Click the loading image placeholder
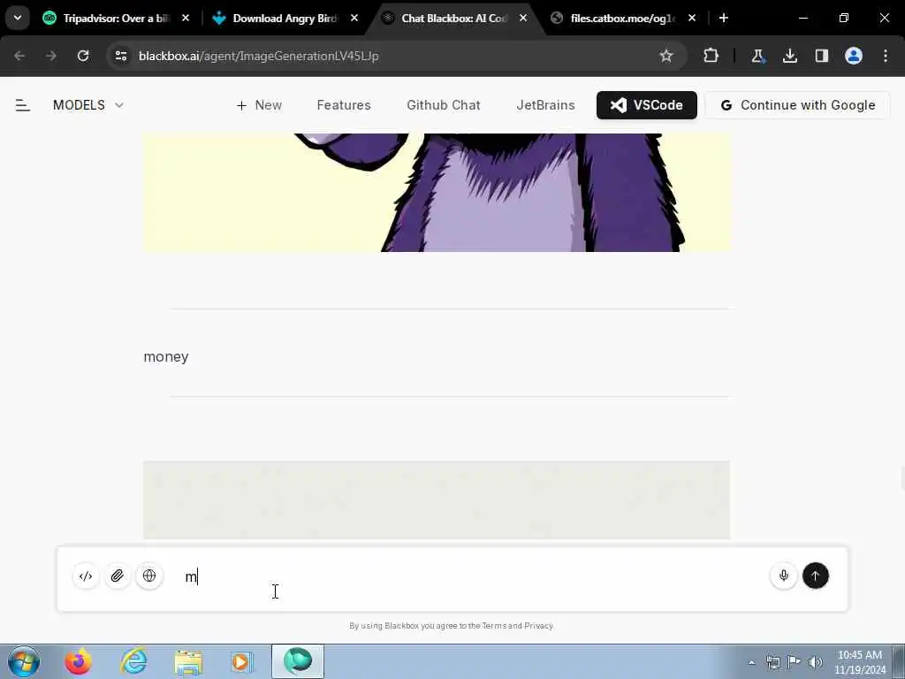Screen dimensions: 905x679 [x=437, y=500]
